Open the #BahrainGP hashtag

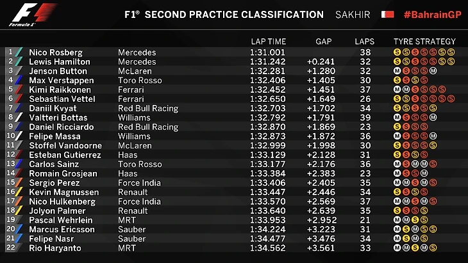[x=433, y=14]
